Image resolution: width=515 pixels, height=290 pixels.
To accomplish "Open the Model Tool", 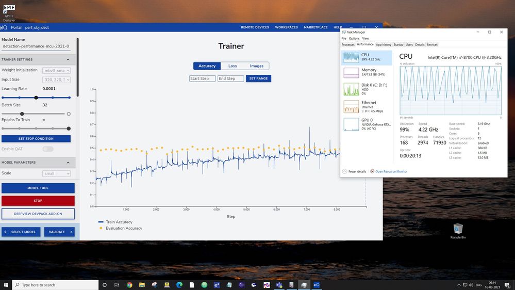I will (x=38, y=188).
